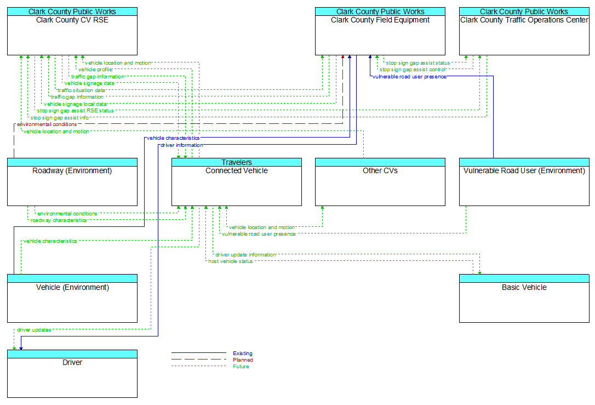Click the 'vehicle profile' flow label
The width and height of the screenshot is (595, 405).
pyautogui.click(x=95, y=70)
